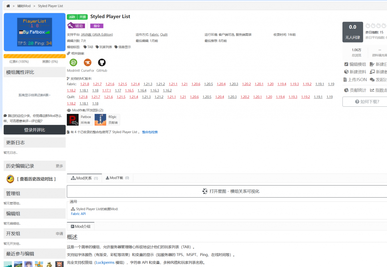Image resolution: width=387 pixels, height=267 pixels.
Task: Click 编辑模组 to edit the mod
Action: tap(355, 64)
